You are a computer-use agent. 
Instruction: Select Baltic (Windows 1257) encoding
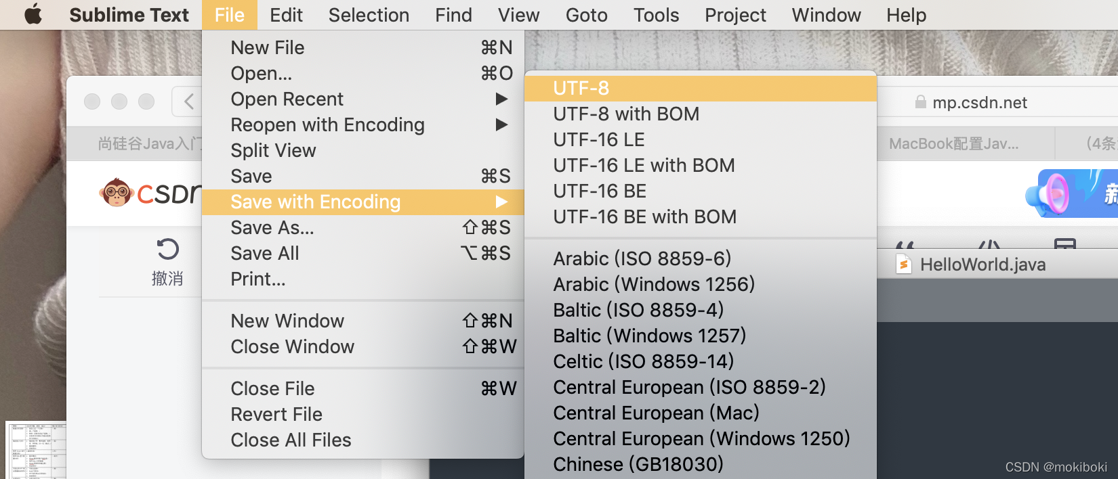(x=701, y=336)
